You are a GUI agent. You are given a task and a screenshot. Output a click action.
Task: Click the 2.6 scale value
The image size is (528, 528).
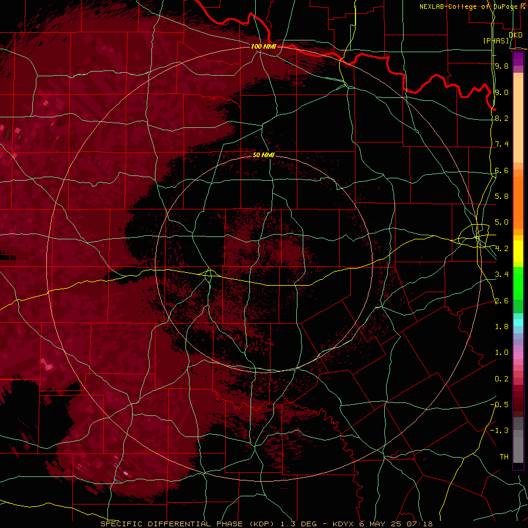502,301
